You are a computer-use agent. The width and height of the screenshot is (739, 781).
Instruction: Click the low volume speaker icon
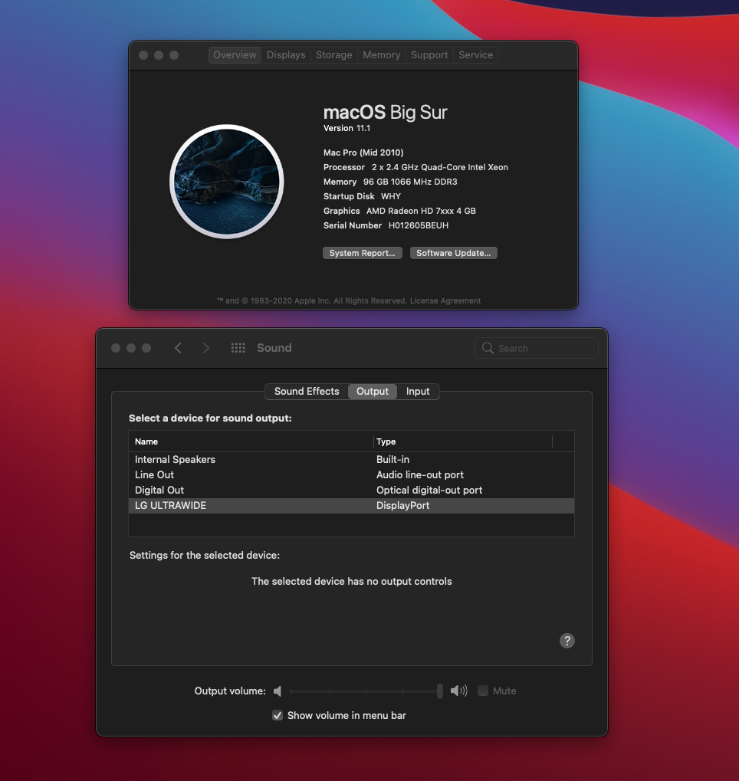[x=278, y=691]
